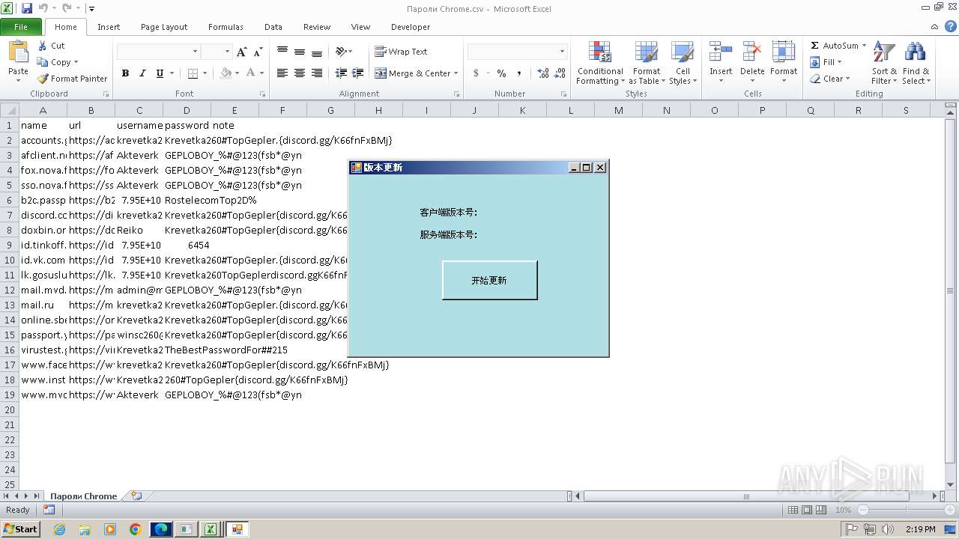Toggle Align Text Left
The height and width of the screenshot is (539, 959).
coord(282,73)
